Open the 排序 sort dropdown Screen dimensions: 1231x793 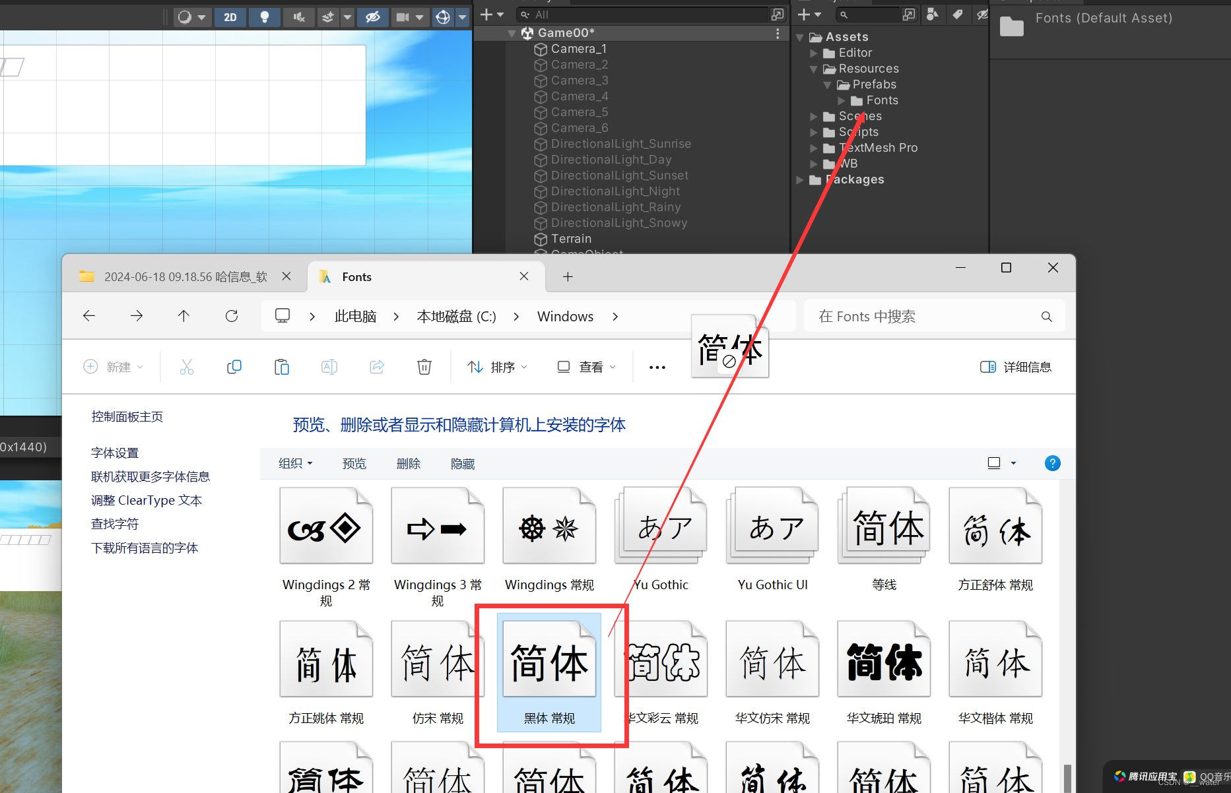point(497,367)
